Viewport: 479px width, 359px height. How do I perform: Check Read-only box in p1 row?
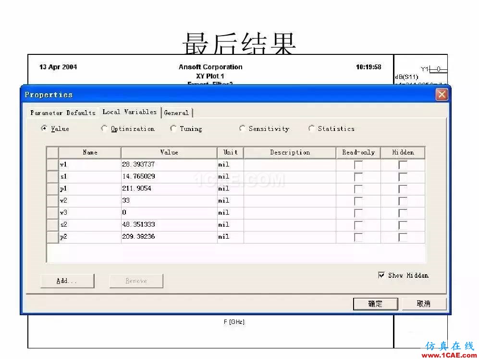click(358, 189)
